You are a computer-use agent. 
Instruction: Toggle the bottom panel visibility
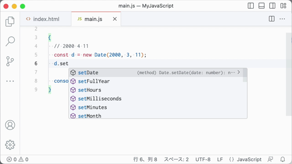click(261, 6)
